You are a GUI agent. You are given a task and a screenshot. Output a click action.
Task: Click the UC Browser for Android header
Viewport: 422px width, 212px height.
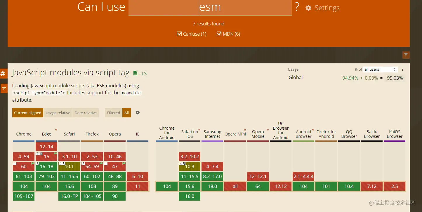click(281, 131)
